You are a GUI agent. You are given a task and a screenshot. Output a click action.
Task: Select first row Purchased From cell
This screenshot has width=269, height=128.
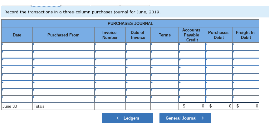(x=63, y=46)
